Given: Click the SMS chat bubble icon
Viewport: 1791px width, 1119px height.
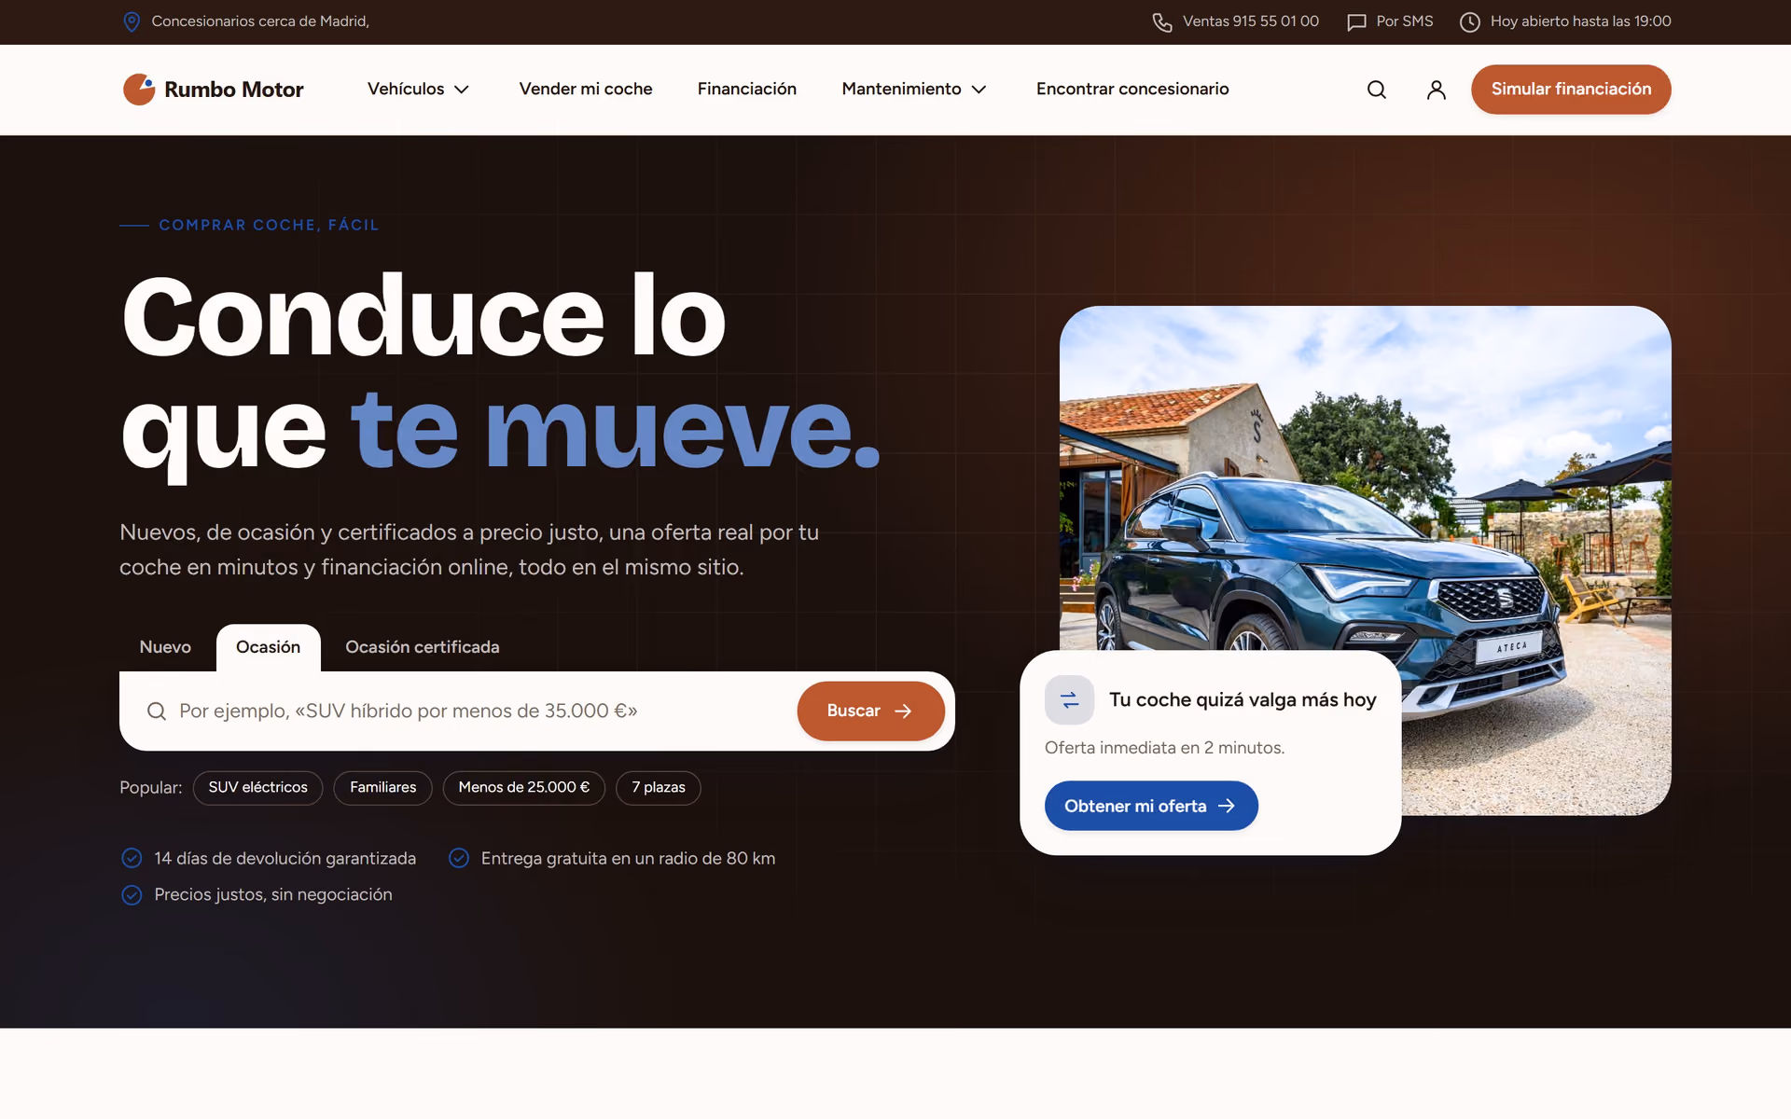Looking at the screenshot, I should (1356, 21).
